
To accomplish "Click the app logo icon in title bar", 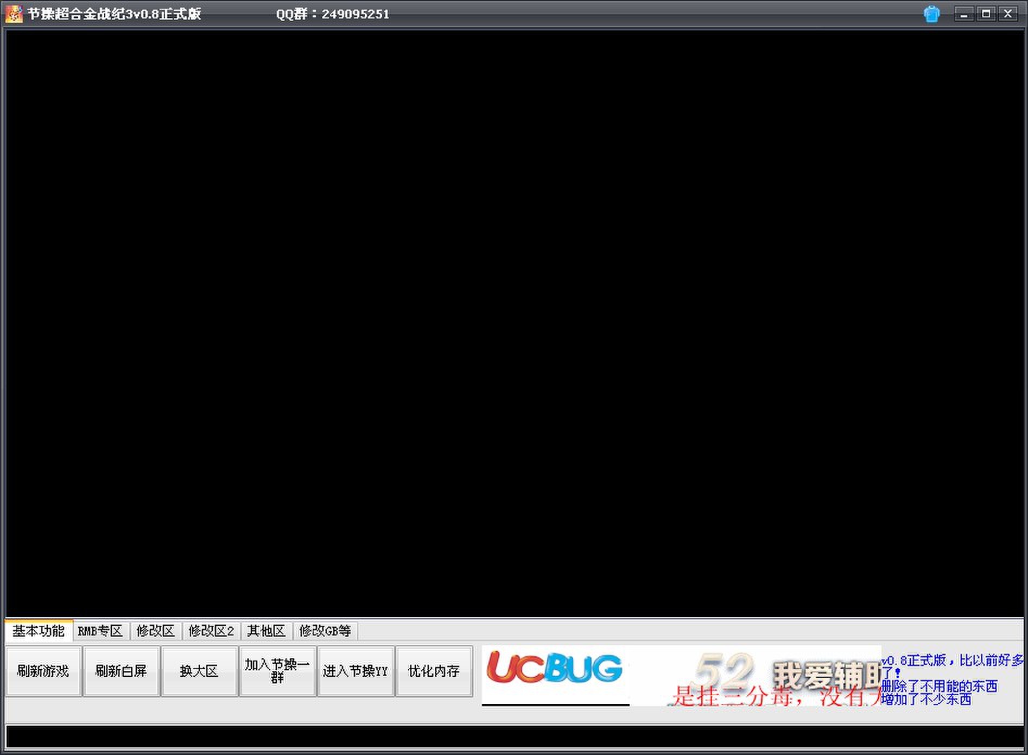I will (x=14, y=14).
